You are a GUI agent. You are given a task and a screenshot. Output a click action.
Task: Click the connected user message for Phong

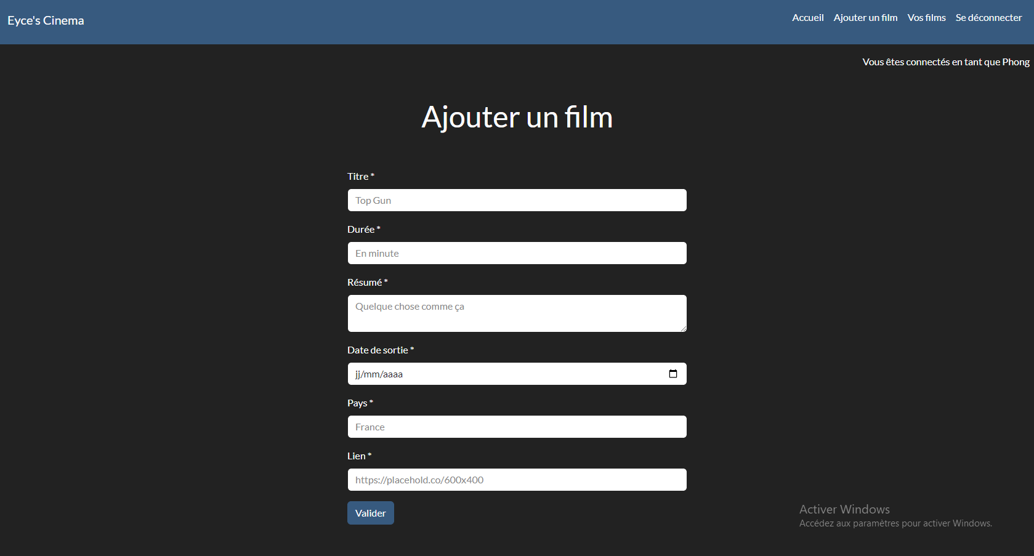[945, 62]
